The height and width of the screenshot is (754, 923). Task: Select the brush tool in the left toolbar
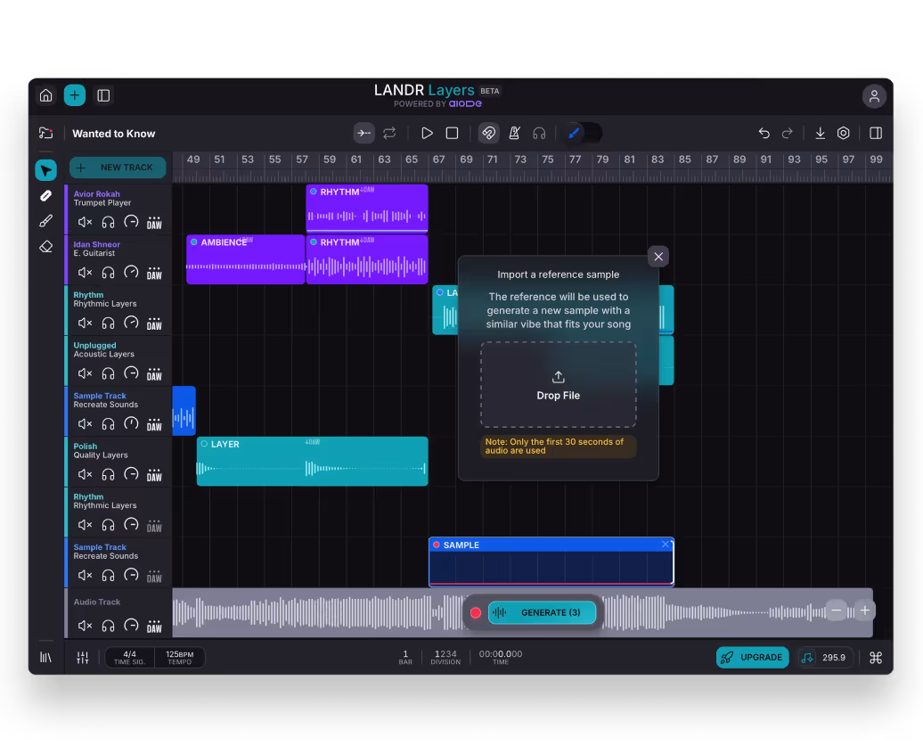(x=46, y=222)
